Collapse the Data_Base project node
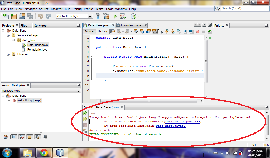Image resolution: width=270 pixels, height=158 pixels. [3, 31]
